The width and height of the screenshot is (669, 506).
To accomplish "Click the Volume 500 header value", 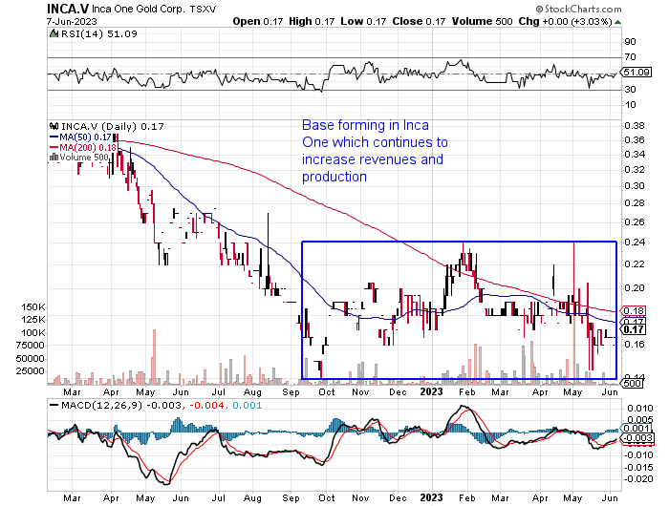I will tap(482, 21).
